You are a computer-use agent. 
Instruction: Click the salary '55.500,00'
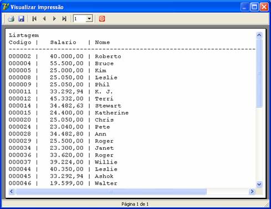67,64
